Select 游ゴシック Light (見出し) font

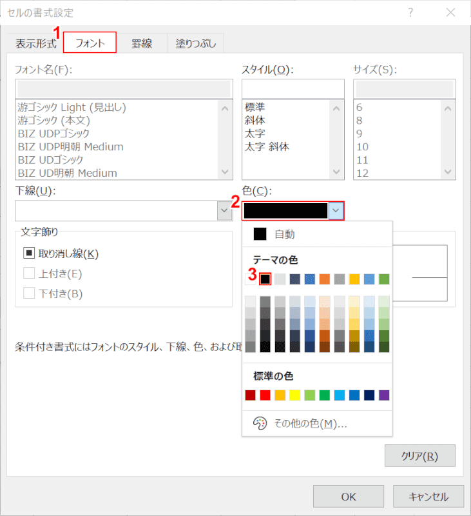click(72, 107)
